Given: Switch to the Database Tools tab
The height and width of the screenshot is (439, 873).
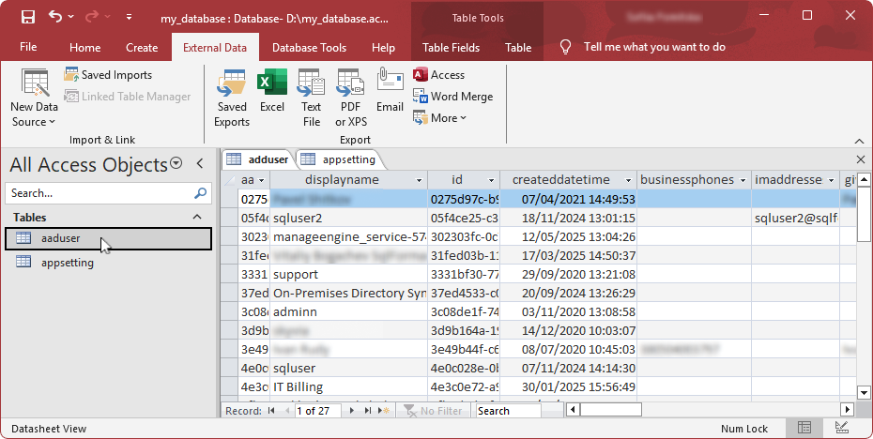Looking at the screenshot, I should pos(309,47).
